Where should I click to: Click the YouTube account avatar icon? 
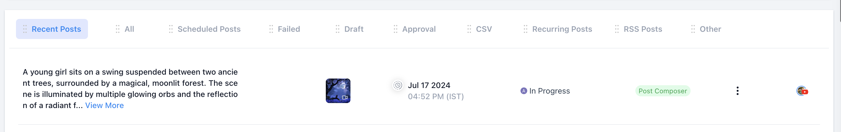coord(802,91)
